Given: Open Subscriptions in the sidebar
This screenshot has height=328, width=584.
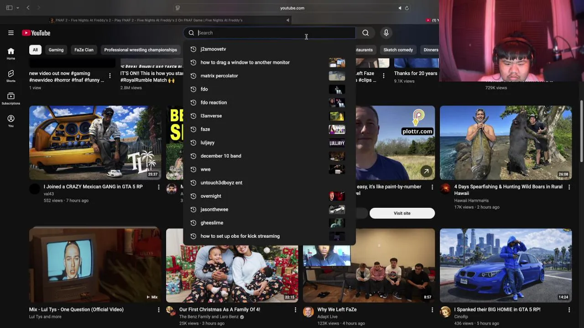Looking at the screenshot, I should click(11, 98).
